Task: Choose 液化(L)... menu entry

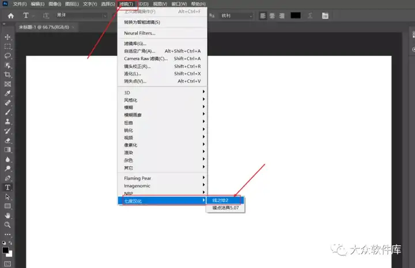Action: point(162,74)
